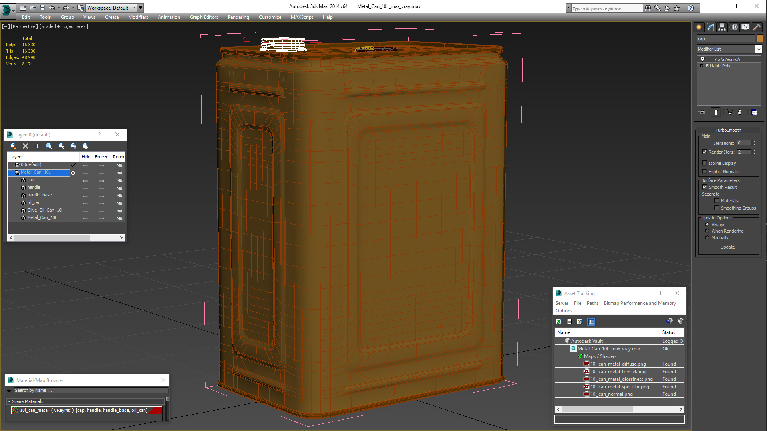Collapse the Metal_Can_10L layer tree
767x431 pixels.
11,172
